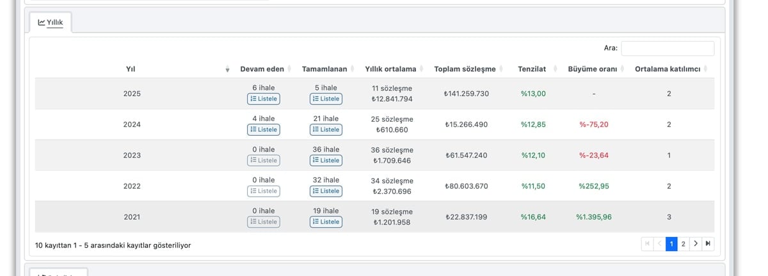List 2022 completed 32 ihale
The height and width of the screenshot is (276, 768).
[326, 191]
